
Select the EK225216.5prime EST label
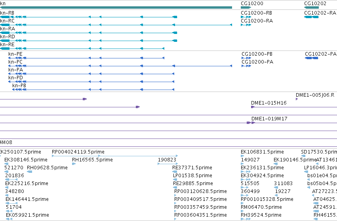pos(27,184)
